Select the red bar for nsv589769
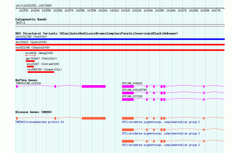Image resolution: width=232 pixels, height=153 pixels. [41, 72]
